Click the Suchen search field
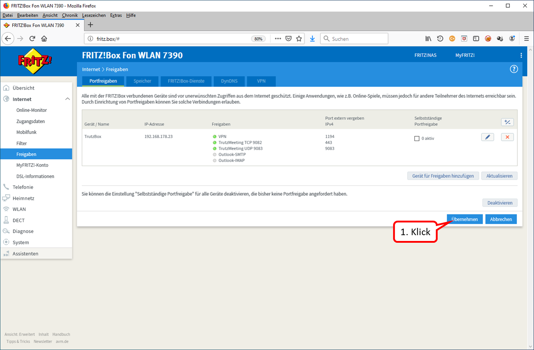This screenshot has height=350, width=534. coord(354,39)
